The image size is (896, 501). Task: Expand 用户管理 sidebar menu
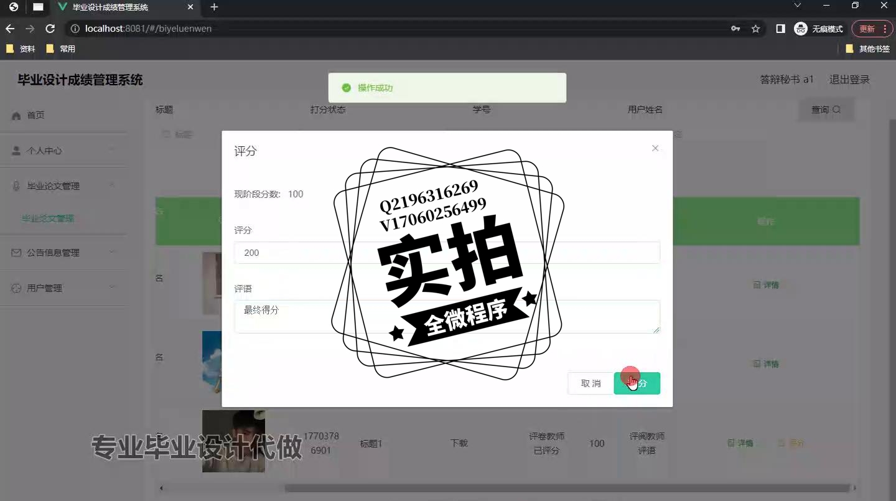[x=63, y=288]
